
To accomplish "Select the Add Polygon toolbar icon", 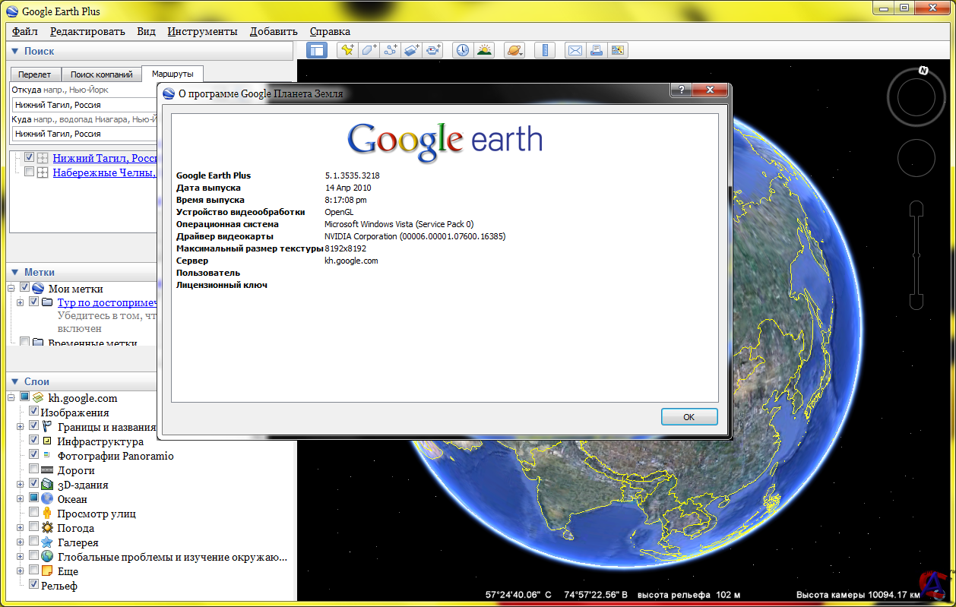I will (369, 50).
